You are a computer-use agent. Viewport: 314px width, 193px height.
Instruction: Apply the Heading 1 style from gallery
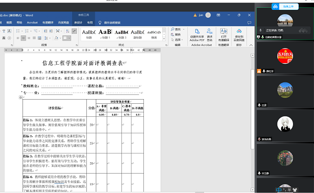coord(105,34)
